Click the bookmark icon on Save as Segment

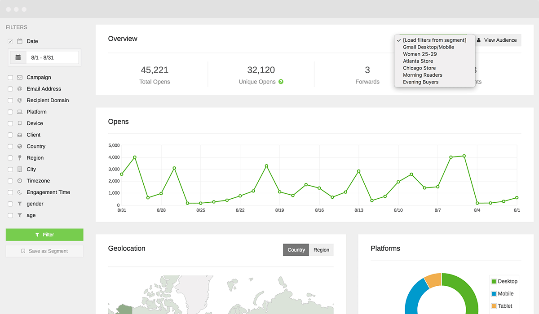(23, 251)
